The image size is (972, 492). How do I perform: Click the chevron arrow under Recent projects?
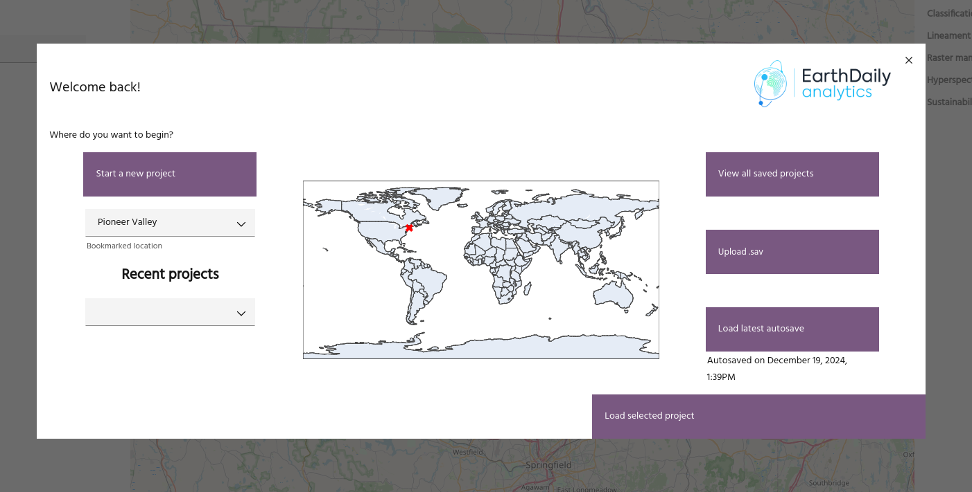[241, 313]
